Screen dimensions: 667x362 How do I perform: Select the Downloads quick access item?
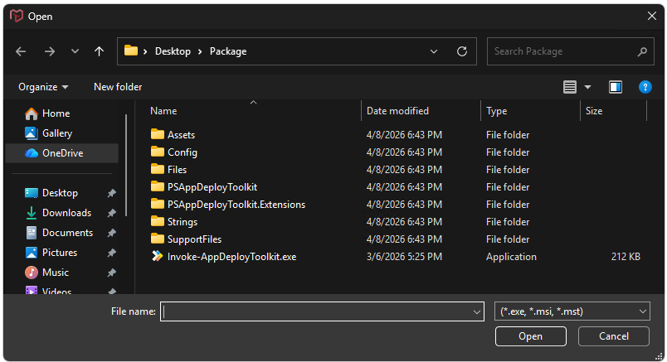pos(66,213)
